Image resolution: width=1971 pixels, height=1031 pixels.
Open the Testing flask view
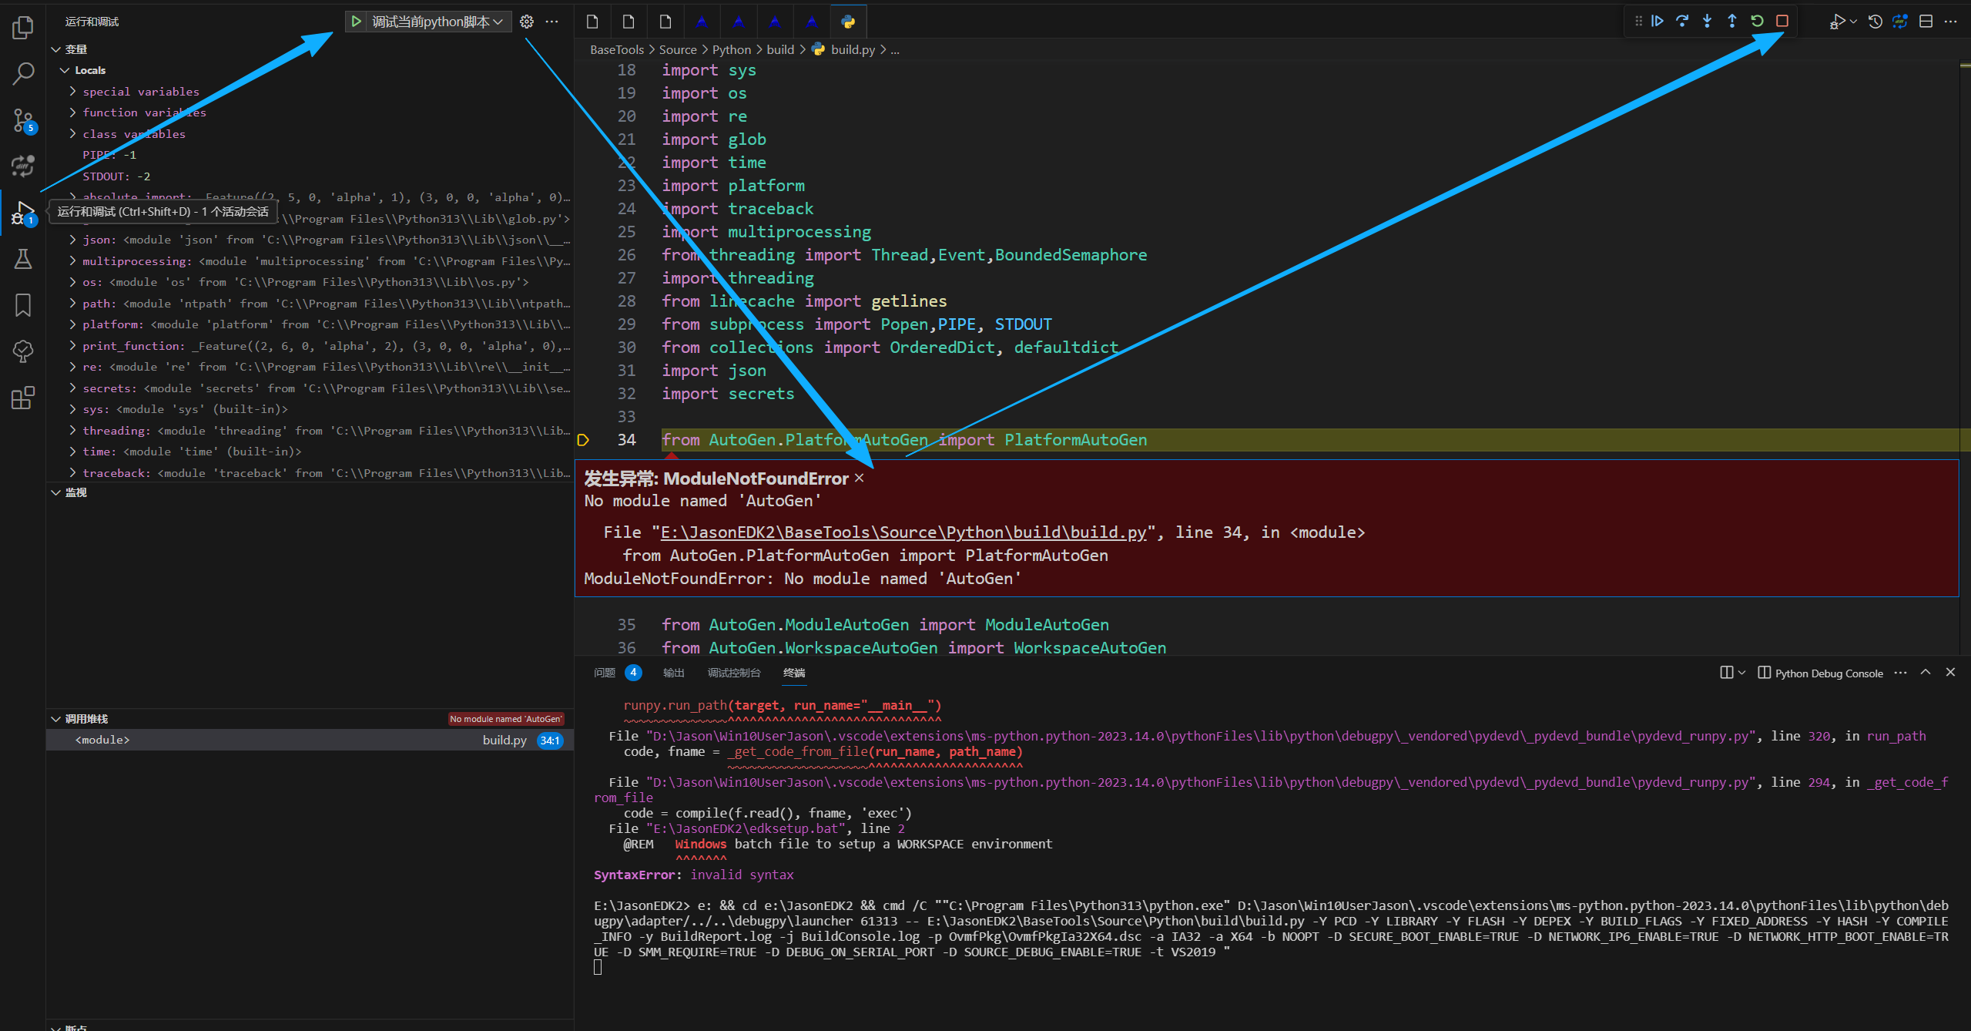23,259
